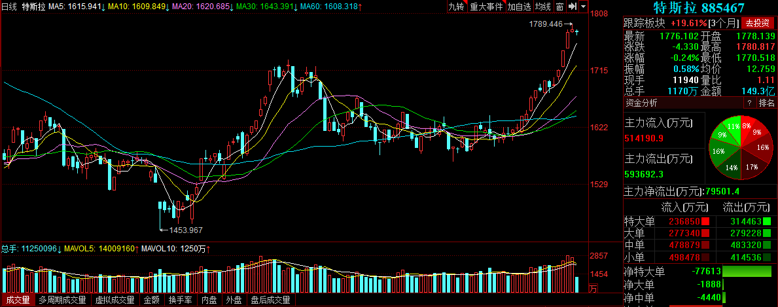Click the 开盘 value 1778.139
778x307 pixels.
755,36
